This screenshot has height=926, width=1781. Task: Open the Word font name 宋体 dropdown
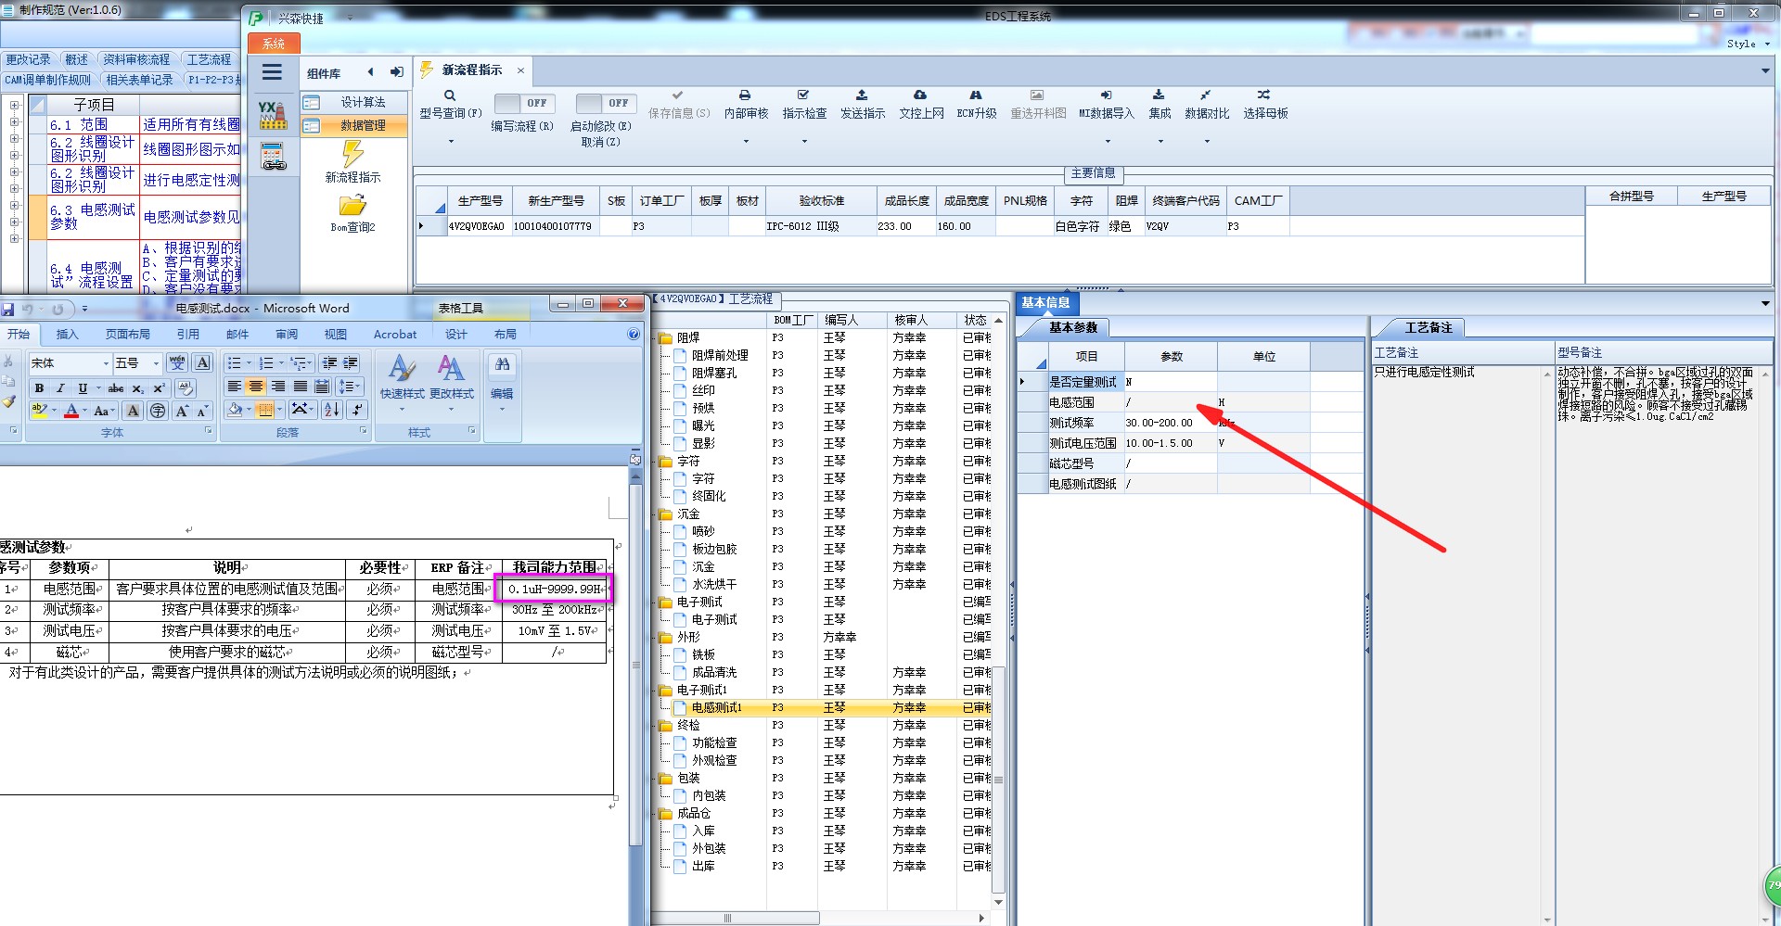pos(106,363)
